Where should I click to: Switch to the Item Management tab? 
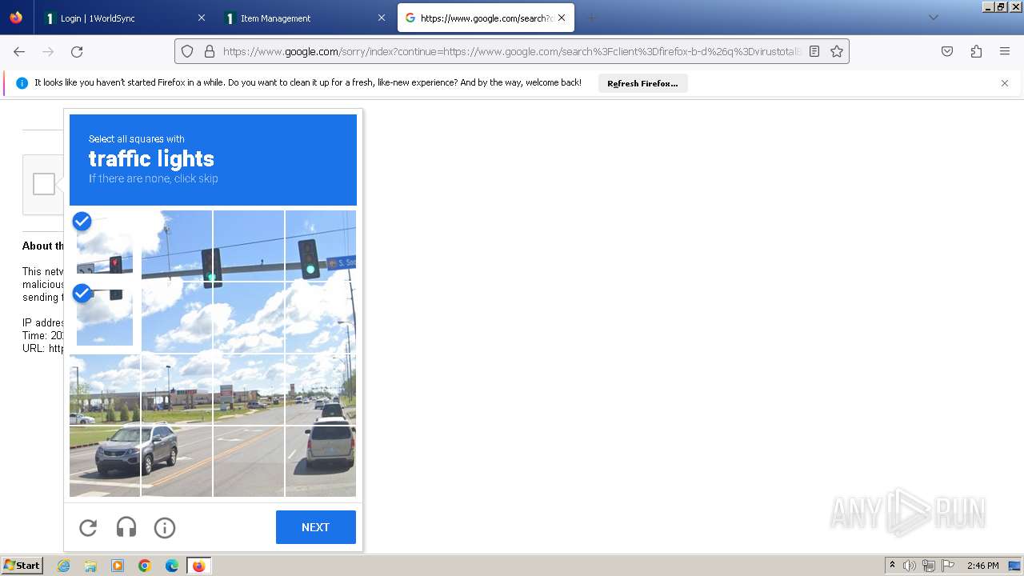pyautogui.click(x=305, y=18)
